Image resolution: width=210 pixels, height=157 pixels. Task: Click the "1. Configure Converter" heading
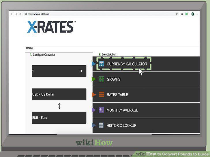(x=42, y=55)
